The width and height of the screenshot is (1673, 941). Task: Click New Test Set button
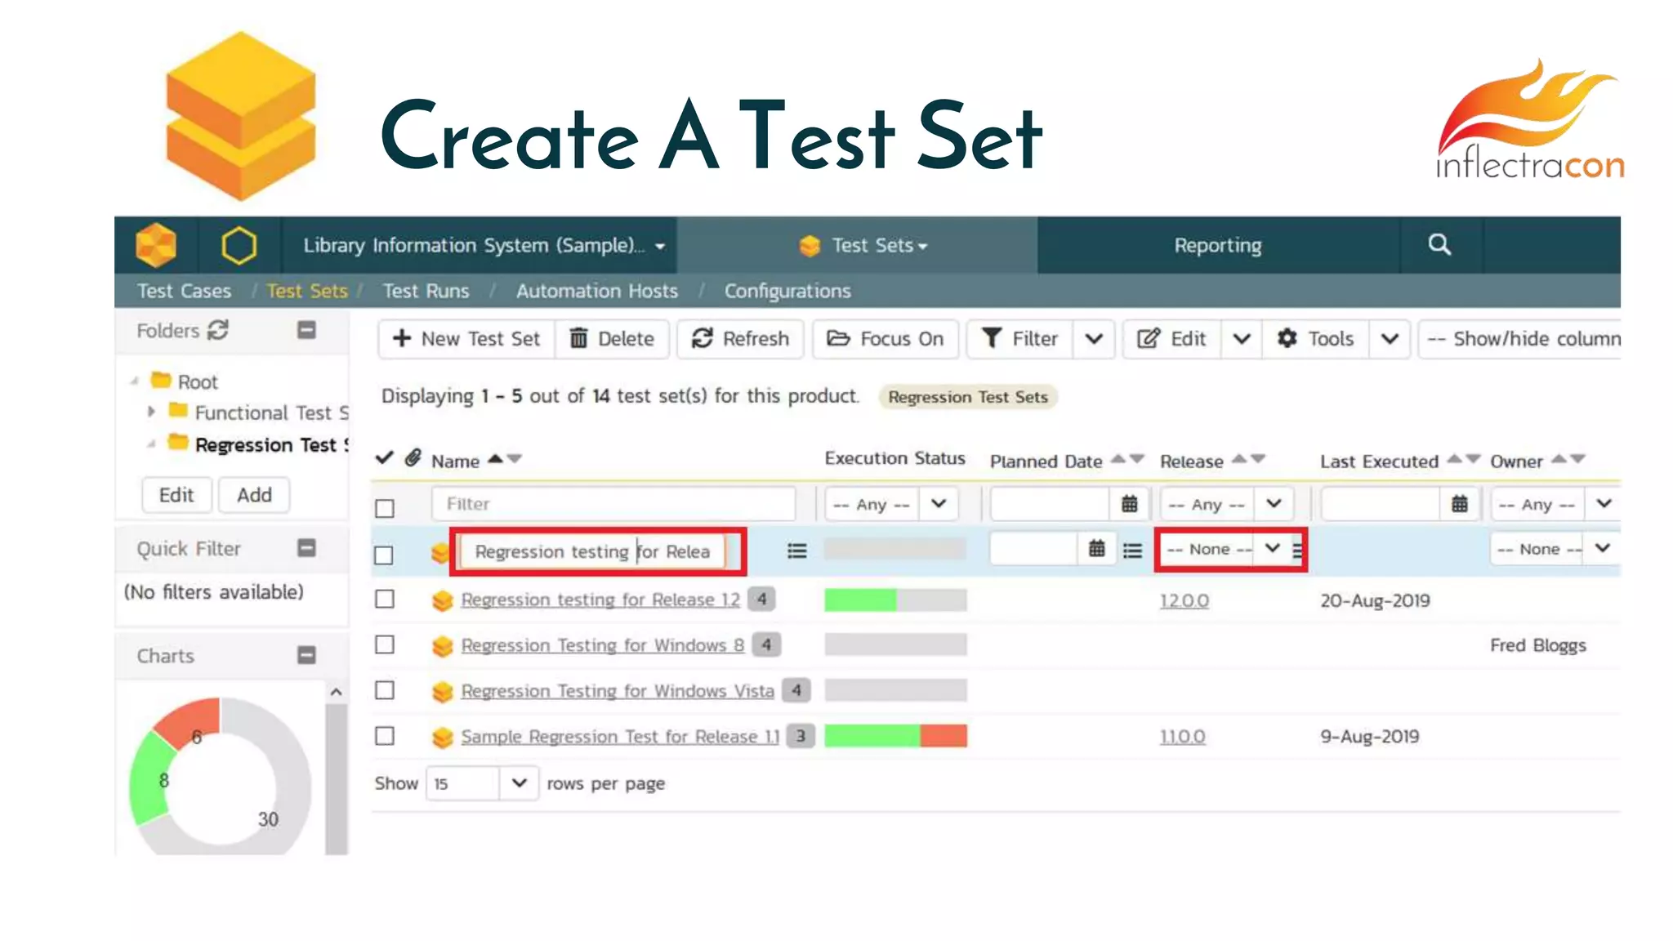466,338
